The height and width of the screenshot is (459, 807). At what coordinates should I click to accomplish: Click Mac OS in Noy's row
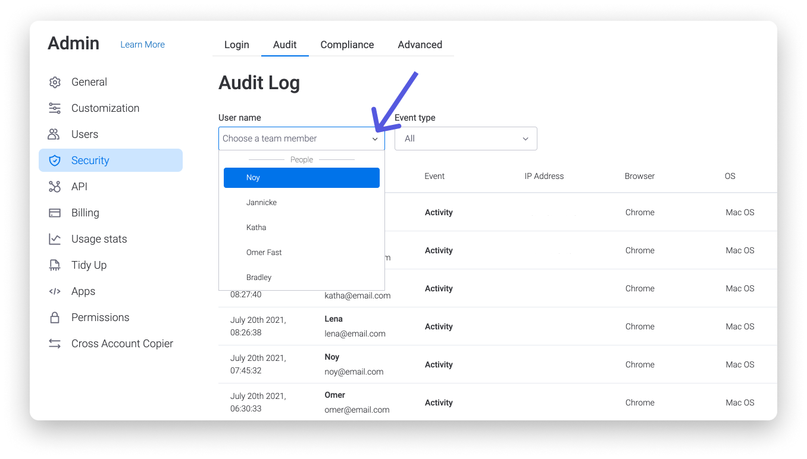[x=740, y=364]
